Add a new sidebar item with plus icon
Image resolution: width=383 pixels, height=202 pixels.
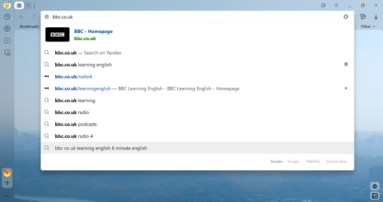coord(7,183)
